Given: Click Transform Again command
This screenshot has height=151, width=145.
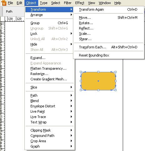Looking at the screenshot, I should click(x=91, y=9).
